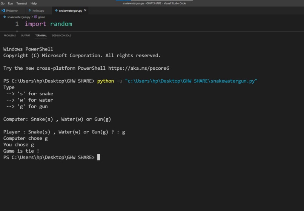
Task: Switch to the hello.cpp tab
Action: (x=38, y=11)
